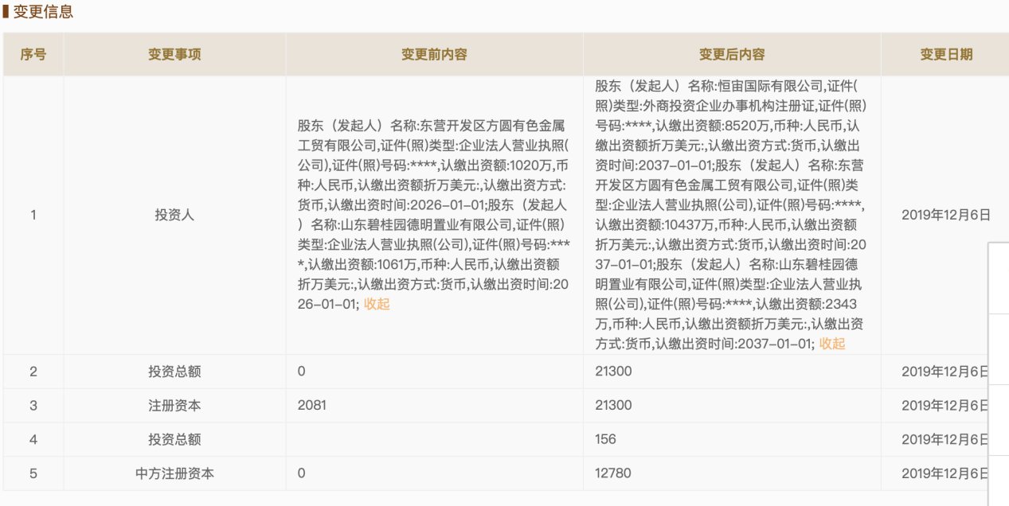Collapse the 变更前内容 text with 收起
The width and height of the screenshot is (1009, 506).
pyautogui.click(x=377, y=304)
